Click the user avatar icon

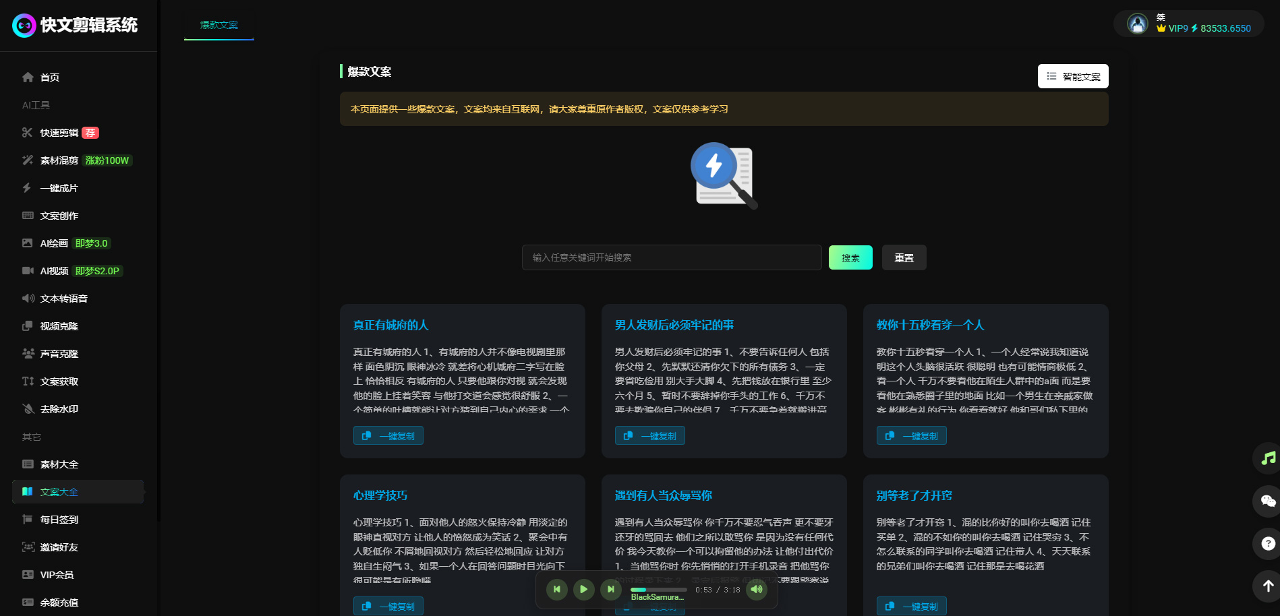point(1137,24)
